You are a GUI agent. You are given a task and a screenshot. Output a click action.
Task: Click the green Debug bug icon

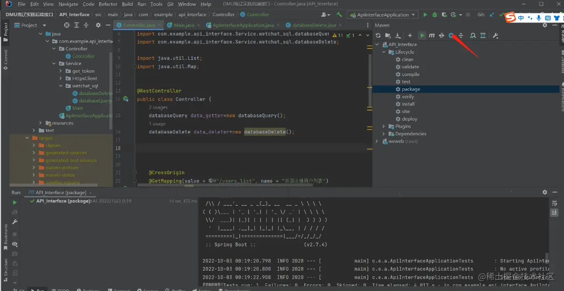point(434,15)
